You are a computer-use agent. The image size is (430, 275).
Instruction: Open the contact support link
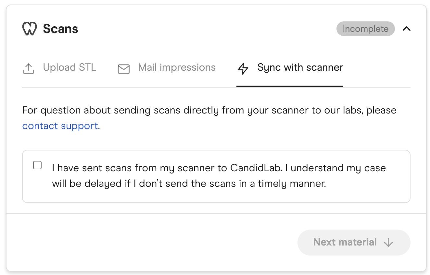point(61,126)
